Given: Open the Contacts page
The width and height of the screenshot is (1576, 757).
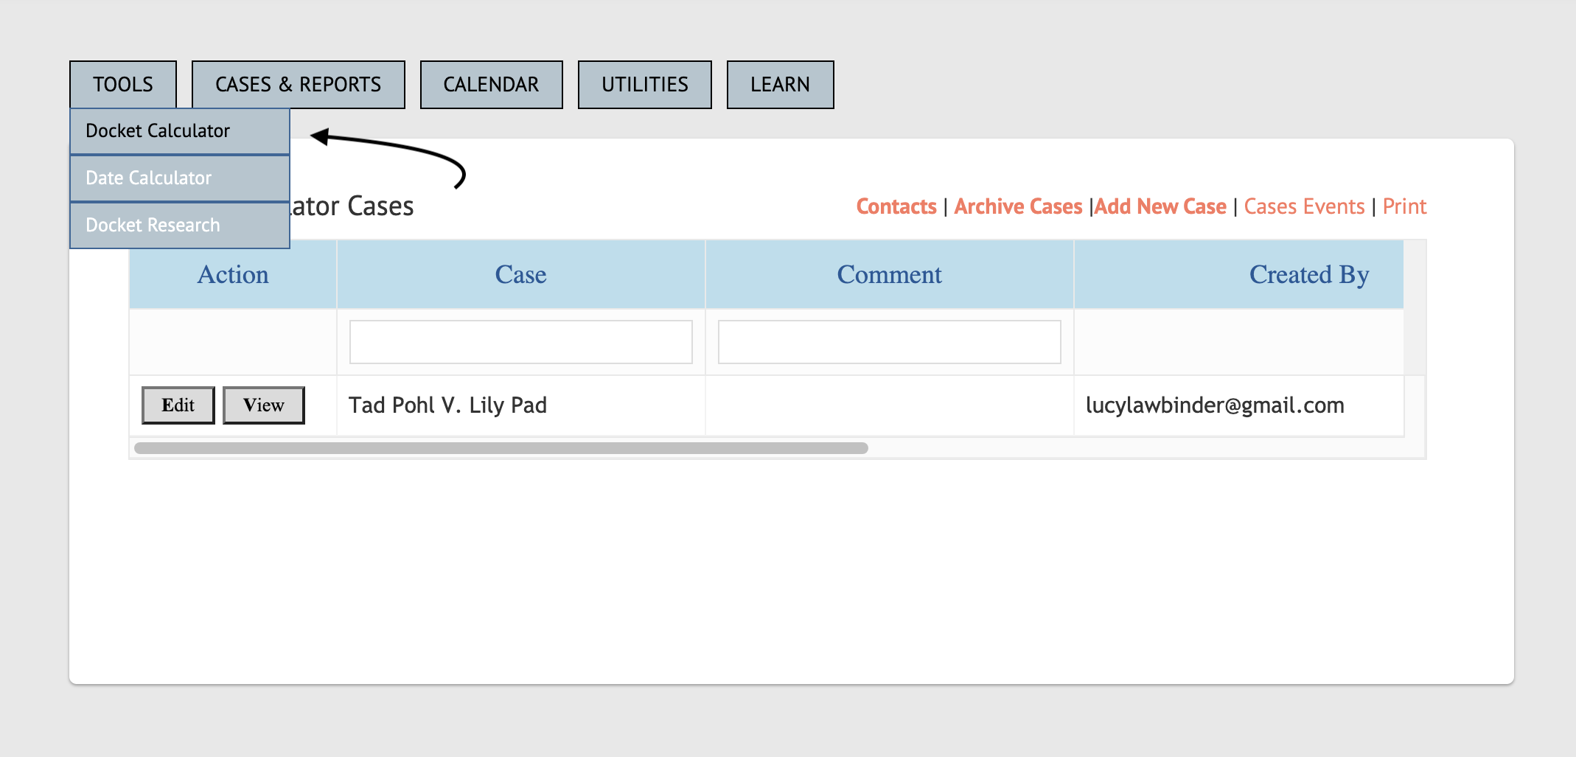Looking at the screenshot, I should tap(896, 206).
